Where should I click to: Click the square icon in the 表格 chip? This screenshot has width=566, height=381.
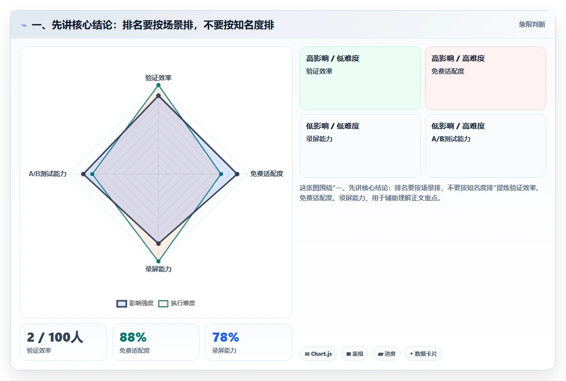pyautogui.click(x=348, y=354)
